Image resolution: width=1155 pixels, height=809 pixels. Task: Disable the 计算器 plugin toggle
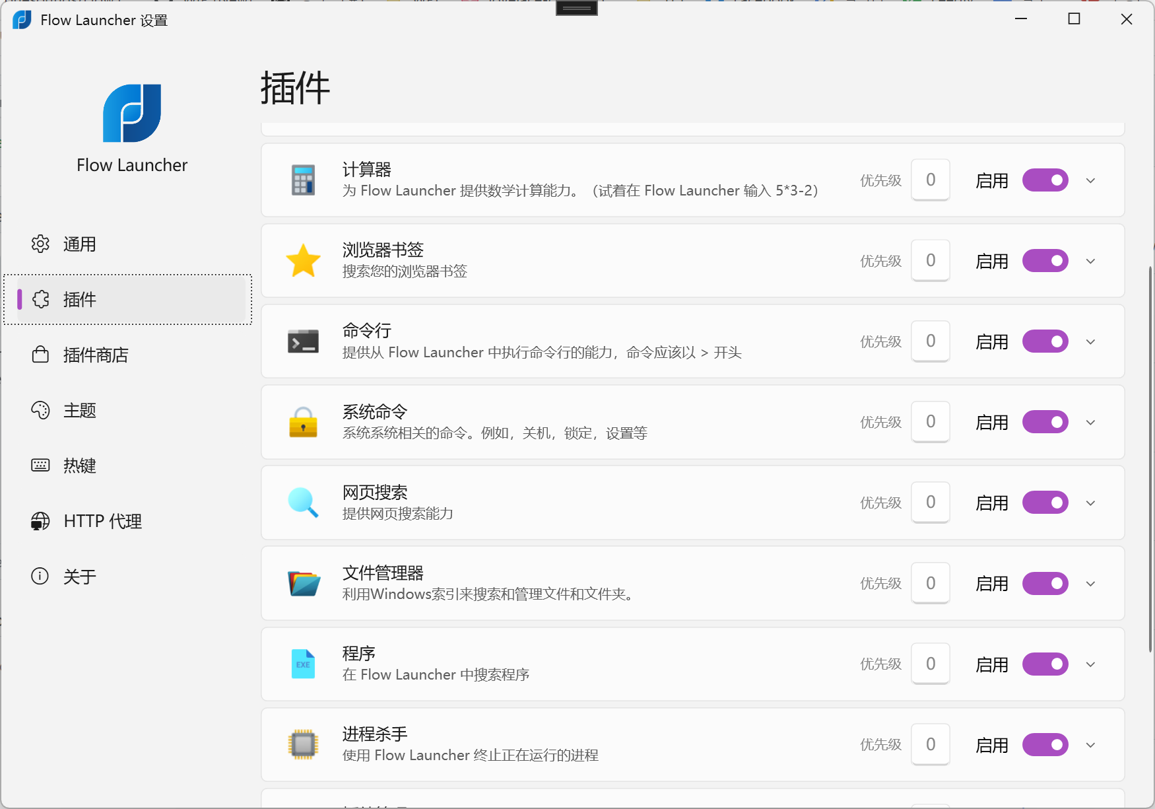point(1045,180)
